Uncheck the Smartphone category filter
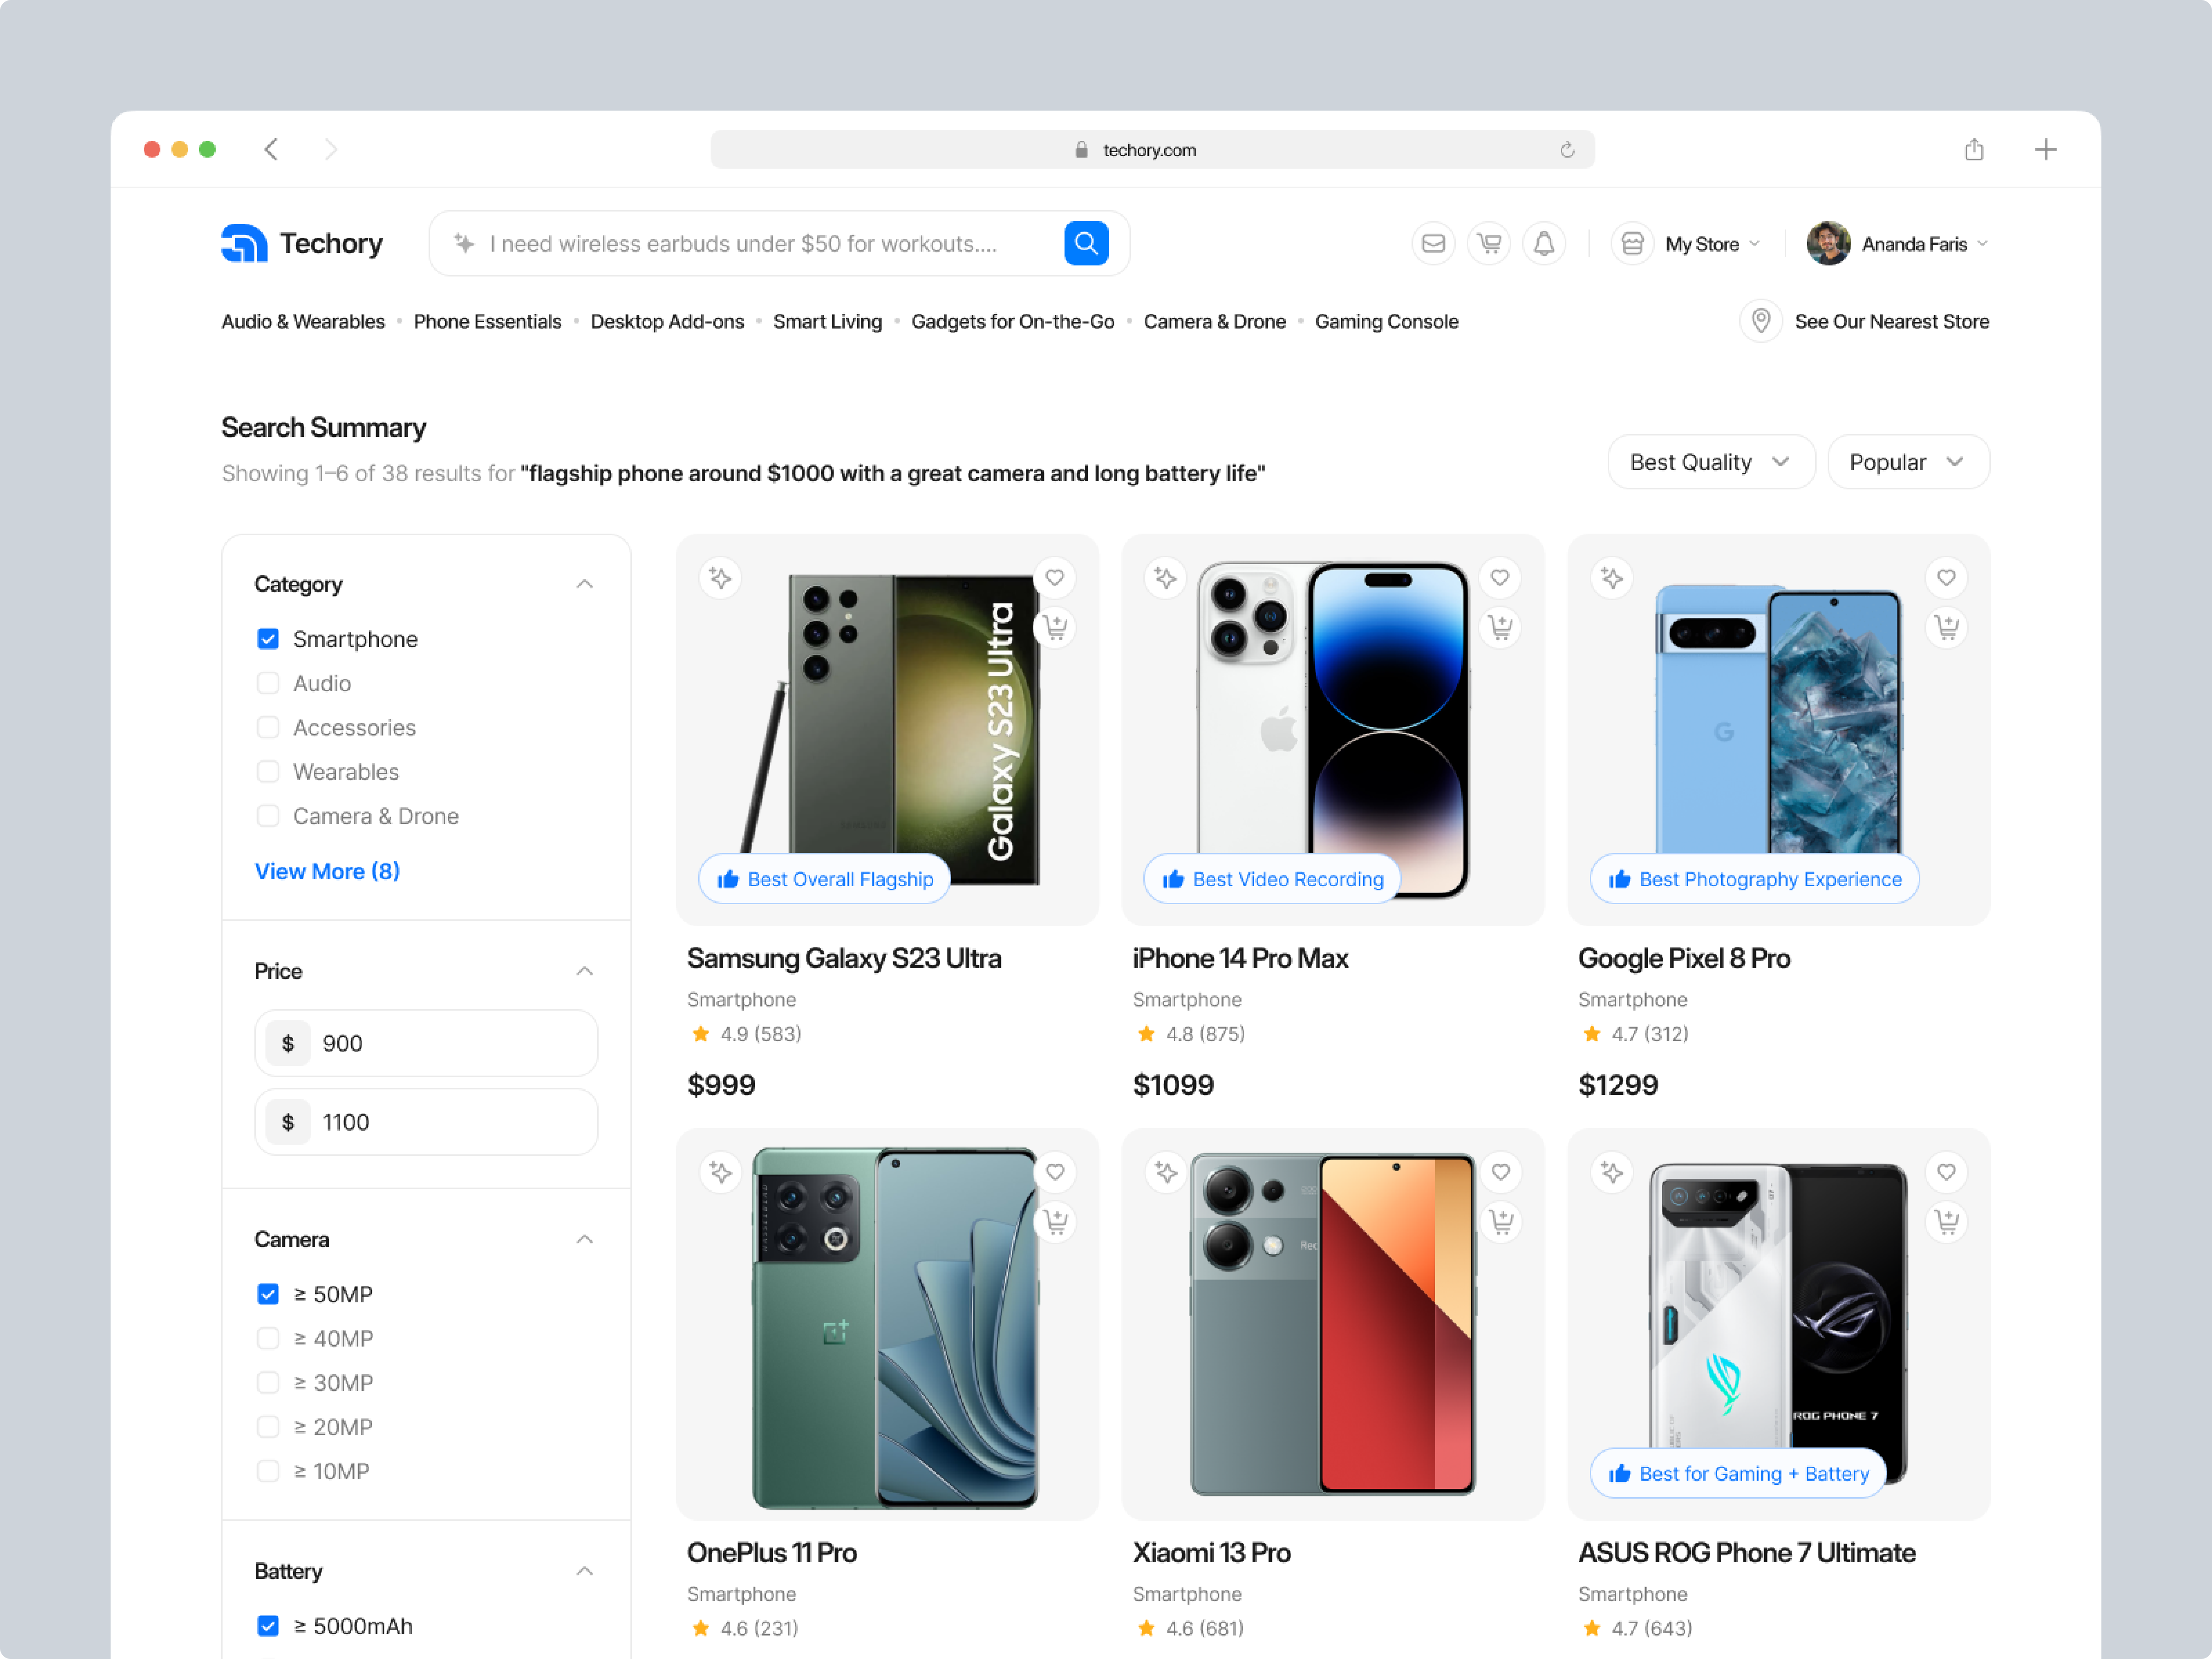This screenshot has height=1659, width=2212. coord(268,639)
